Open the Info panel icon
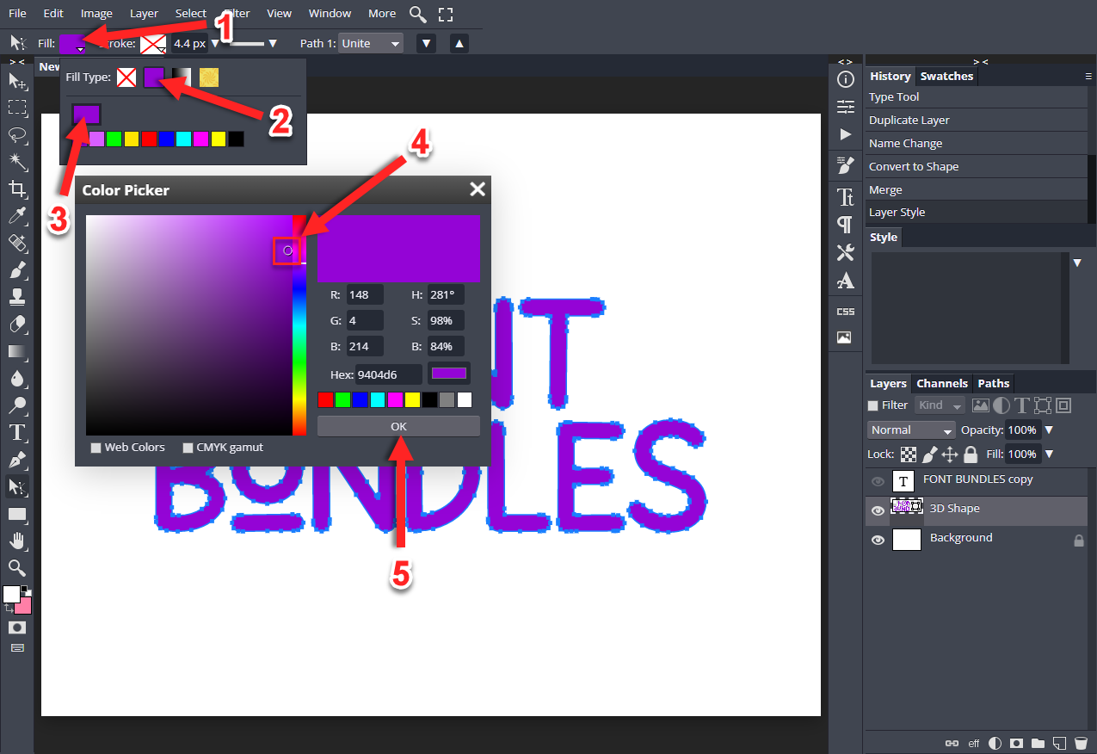Screen dimensions: 1097x754 pos(846,80)
